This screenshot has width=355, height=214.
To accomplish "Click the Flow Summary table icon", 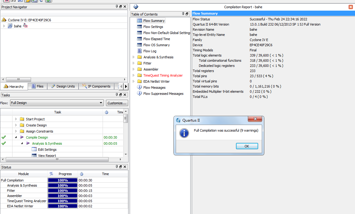I will coord(139,21).
